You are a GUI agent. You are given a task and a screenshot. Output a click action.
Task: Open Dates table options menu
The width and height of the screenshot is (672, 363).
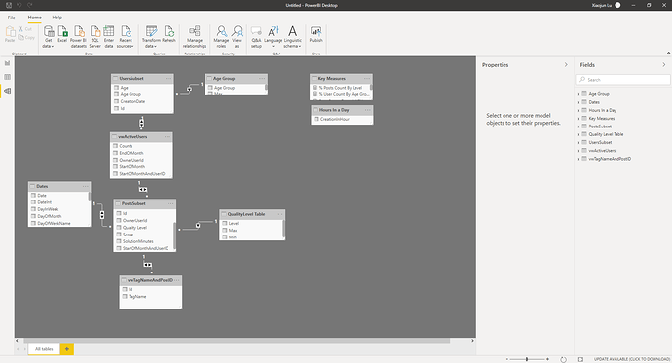(x=86, y=186)
